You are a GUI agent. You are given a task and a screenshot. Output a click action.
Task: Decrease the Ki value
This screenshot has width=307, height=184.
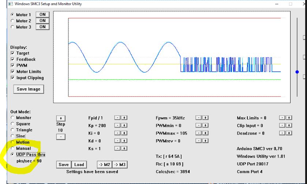117,133
